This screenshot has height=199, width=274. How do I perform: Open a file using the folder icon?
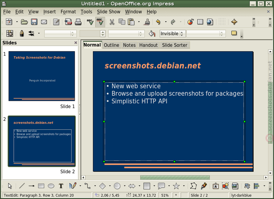(24, 22)
